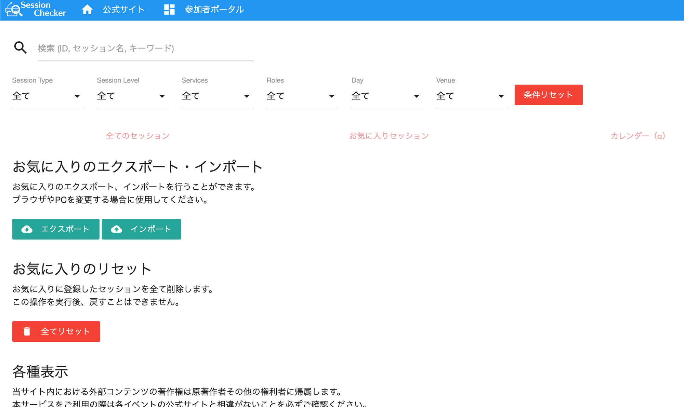Select the お気に入りセッション tab
This screenshot has width=684, height=407.
click(x=390, y=136)
